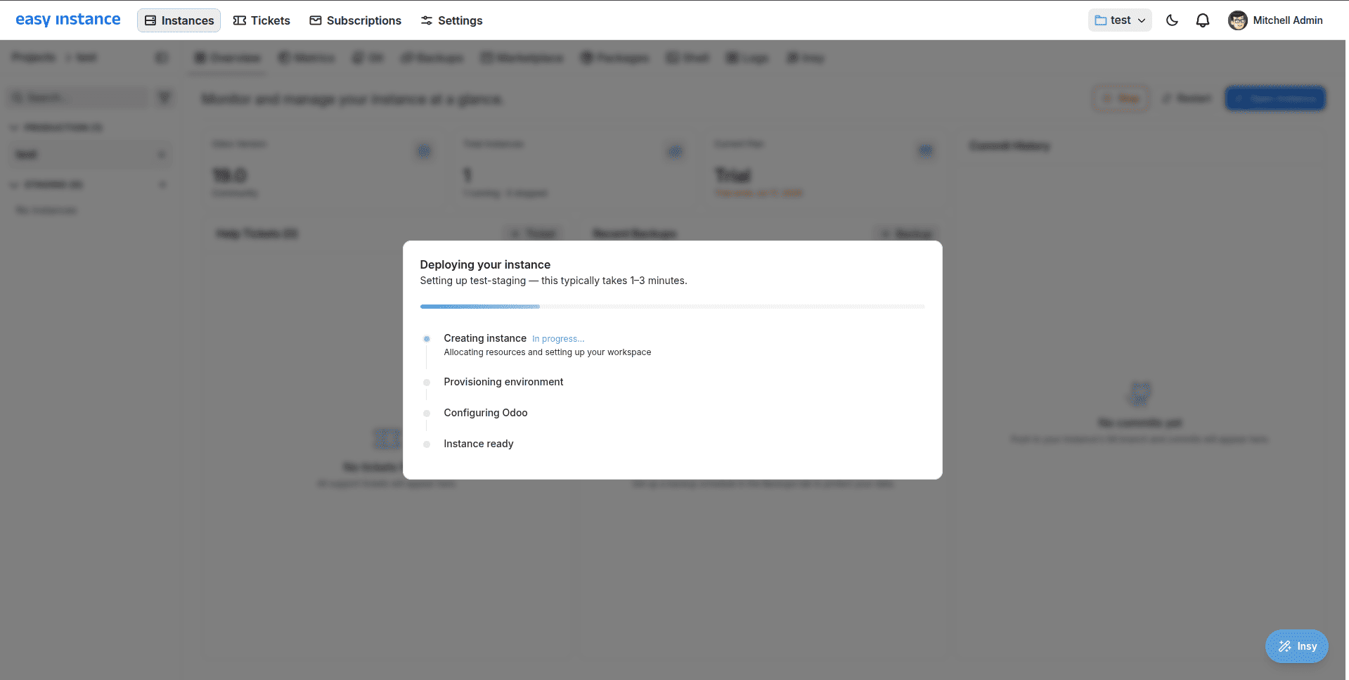
Task: Open the blurred Marketplace tab behind the dialog
Action: point(522,58)
